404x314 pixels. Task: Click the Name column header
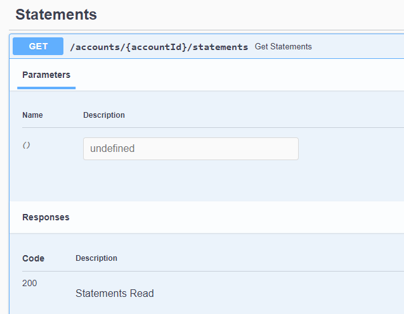(x=32, y=115)
